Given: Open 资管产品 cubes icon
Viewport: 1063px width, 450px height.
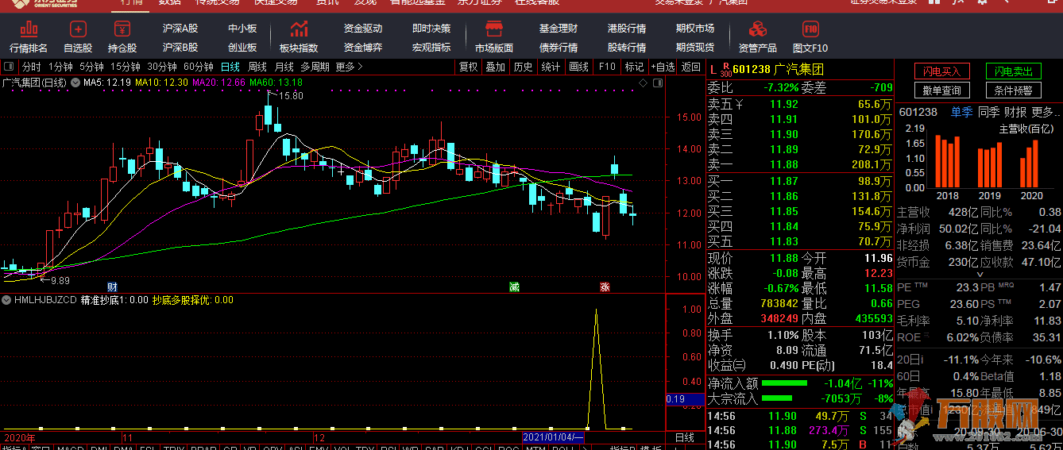Looking at the screenshot, I should [757, 29].
